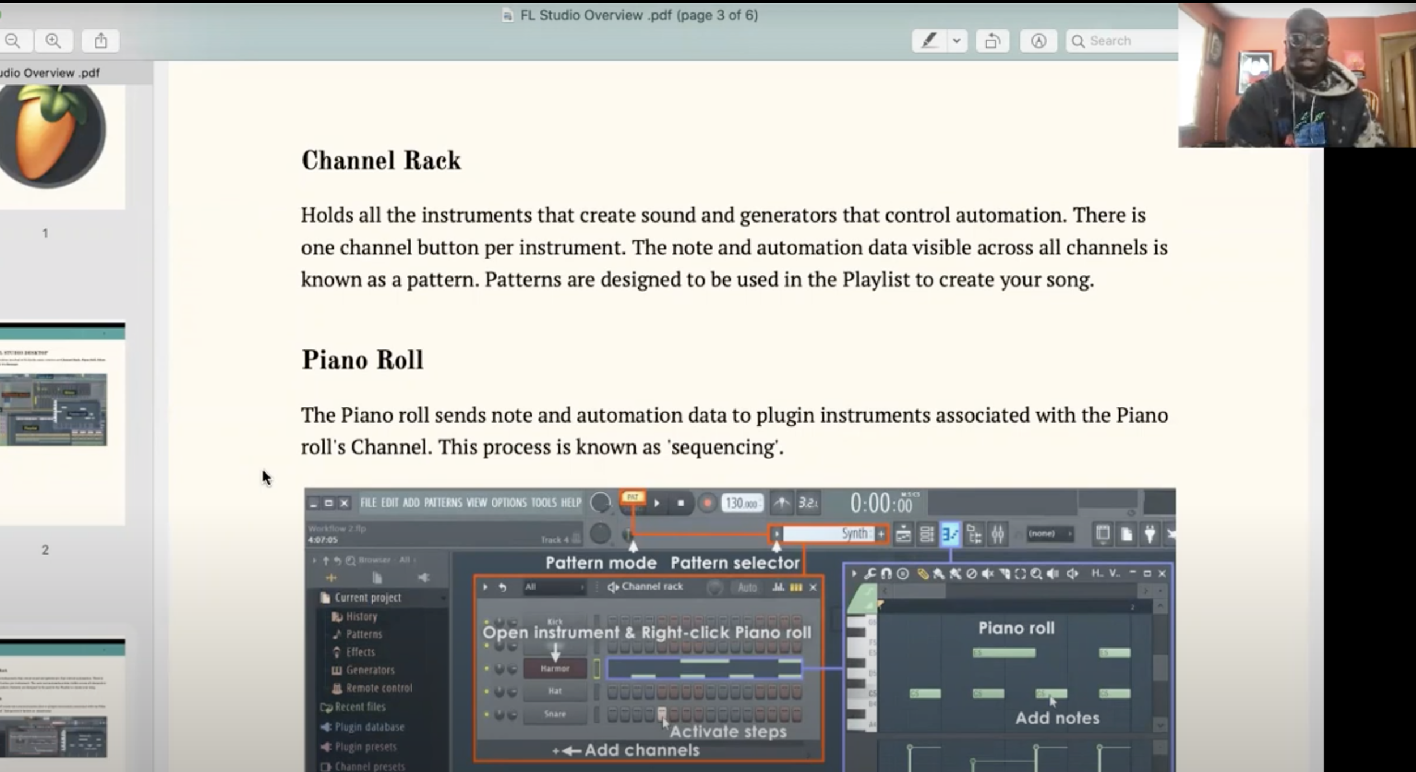Viewport: 1416px width, 772px height.
Task: Click the Harmor channel button
Action: 555,669
